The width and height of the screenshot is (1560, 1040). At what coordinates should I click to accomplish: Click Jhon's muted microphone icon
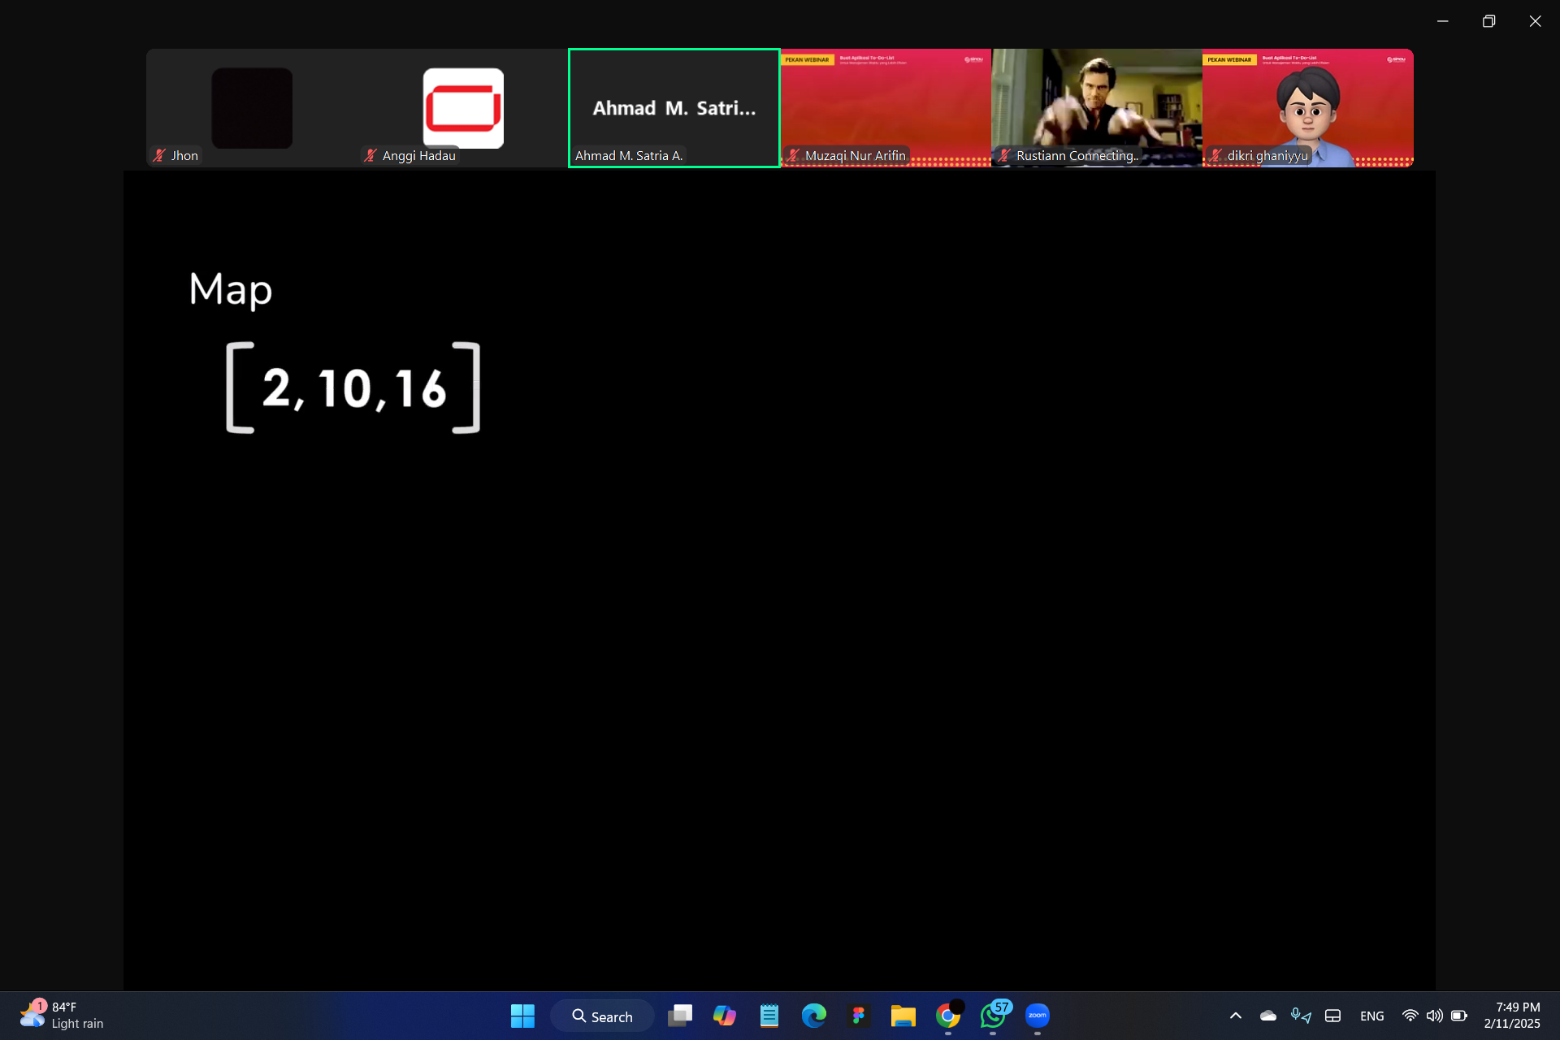pyautogui.click(x=159, y=155)
